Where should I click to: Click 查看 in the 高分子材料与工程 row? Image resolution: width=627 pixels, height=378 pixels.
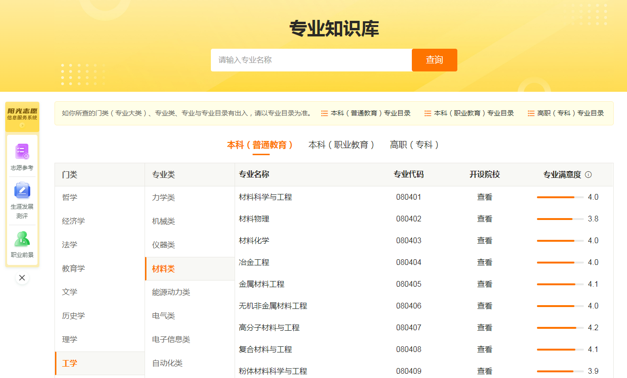[485, 328]
